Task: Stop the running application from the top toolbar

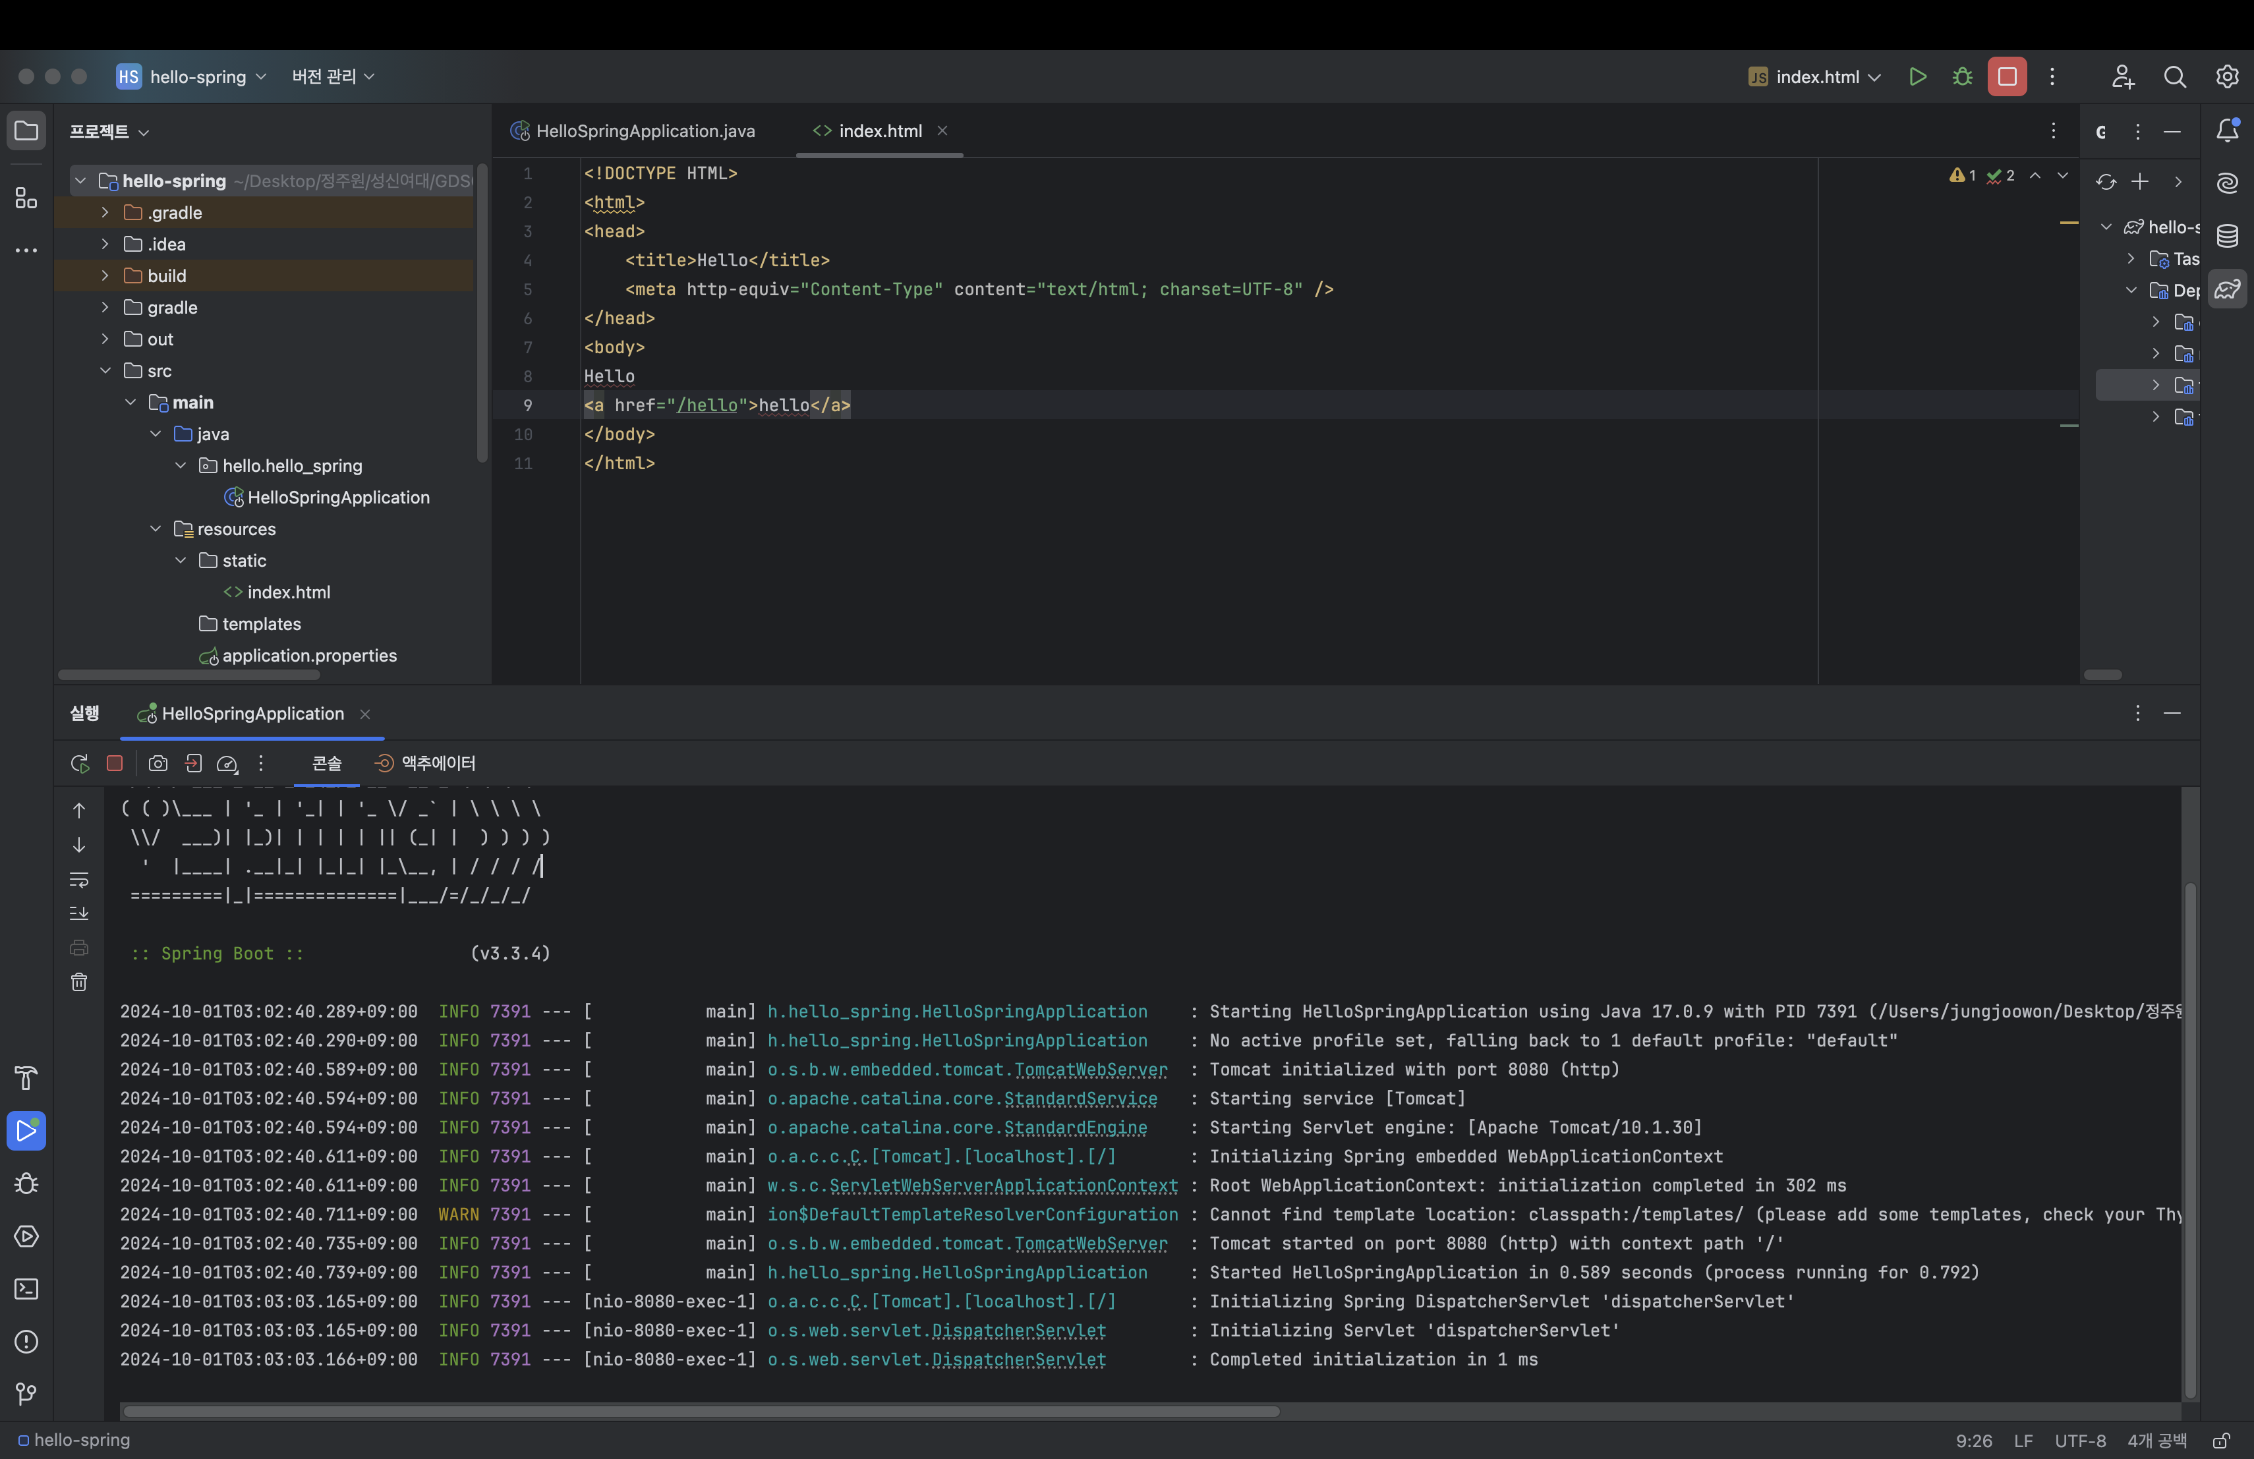Action: point(2007,76)
